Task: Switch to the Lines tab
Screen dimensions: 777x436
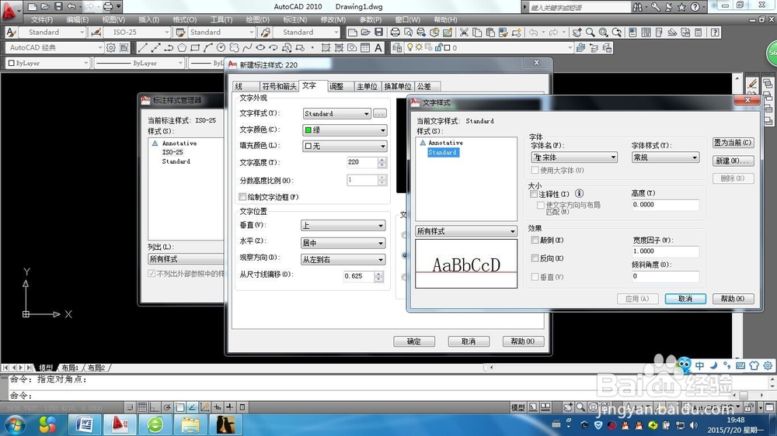Action: [246, 87]
